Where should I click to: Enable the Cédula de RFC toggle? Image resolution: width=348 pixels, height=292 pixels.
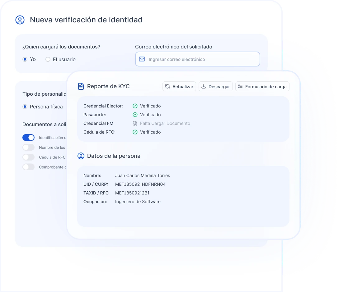pyautogui.click(x=28, y=157)
